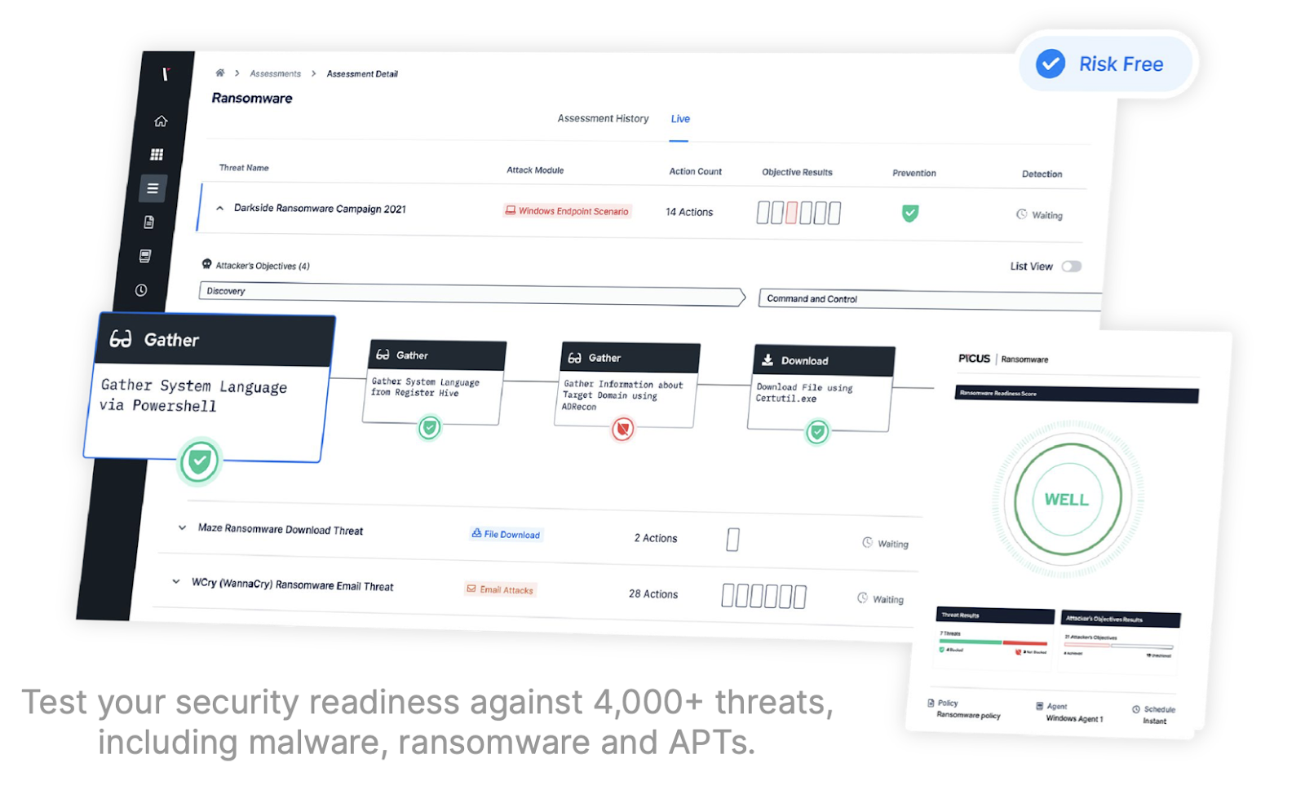Switch to the Assessment History tab

pos(603,119)
